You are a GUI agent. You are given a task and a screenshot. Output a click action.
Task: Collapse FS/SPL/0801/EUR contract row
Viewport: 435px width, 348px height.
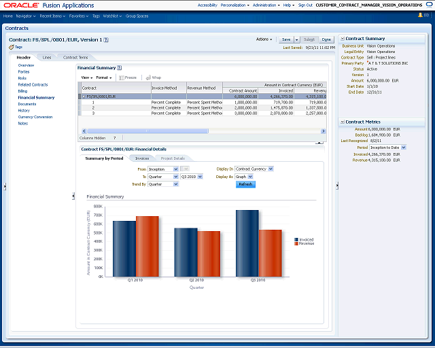click(84, 97)
